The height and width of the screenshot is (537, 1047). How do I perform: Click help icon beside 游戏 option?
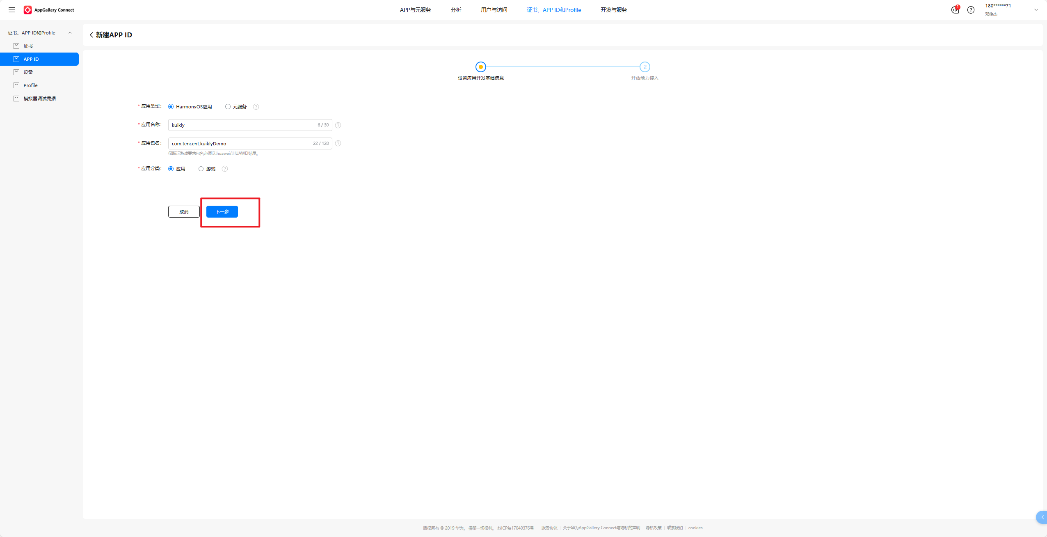pos(225,169)
